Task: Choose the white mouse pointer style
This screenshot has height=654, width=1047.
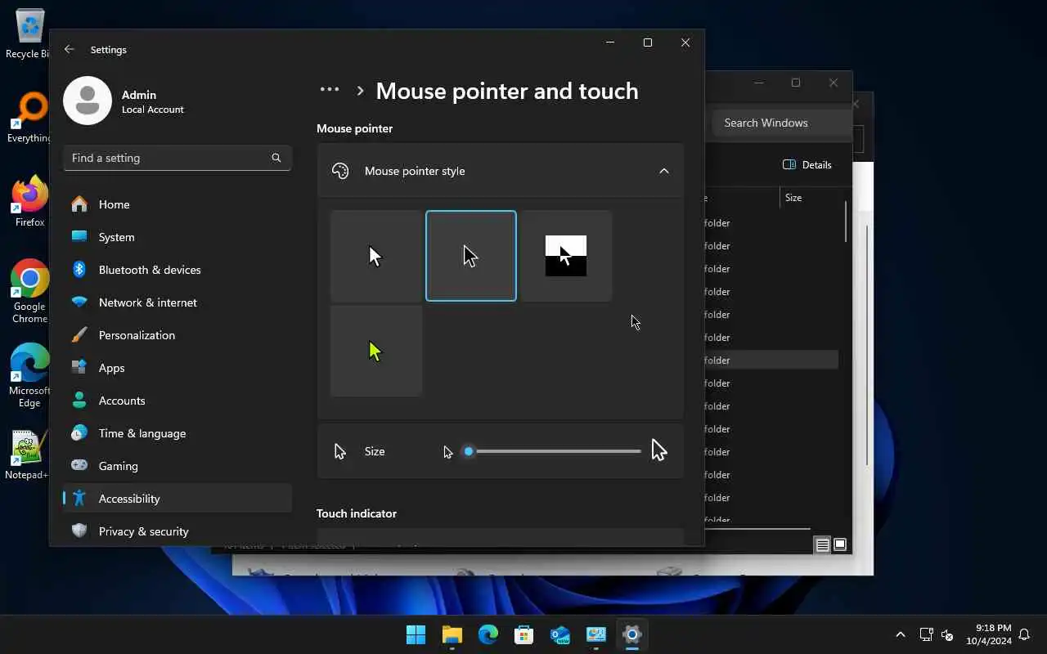Action: pyautogui.click(x=376, y=256)
